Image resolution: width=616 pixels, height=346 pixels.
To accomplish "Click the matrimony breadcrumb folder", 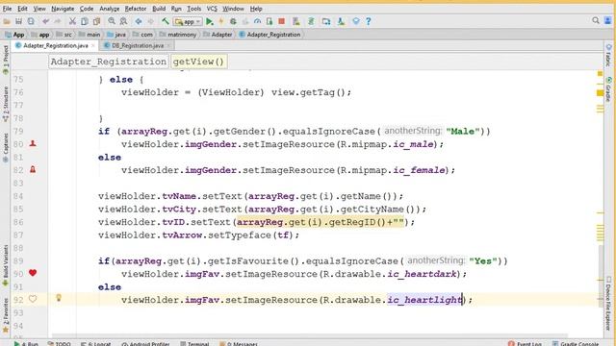I will (x=178, y=35).
